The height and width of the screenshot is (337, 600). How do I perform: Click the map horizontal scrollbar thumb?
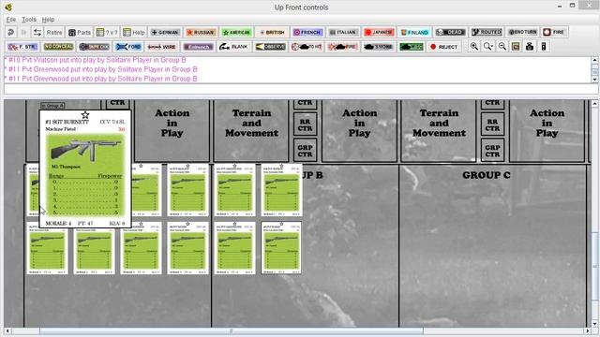pyautogui.click(x=232, y=330)
